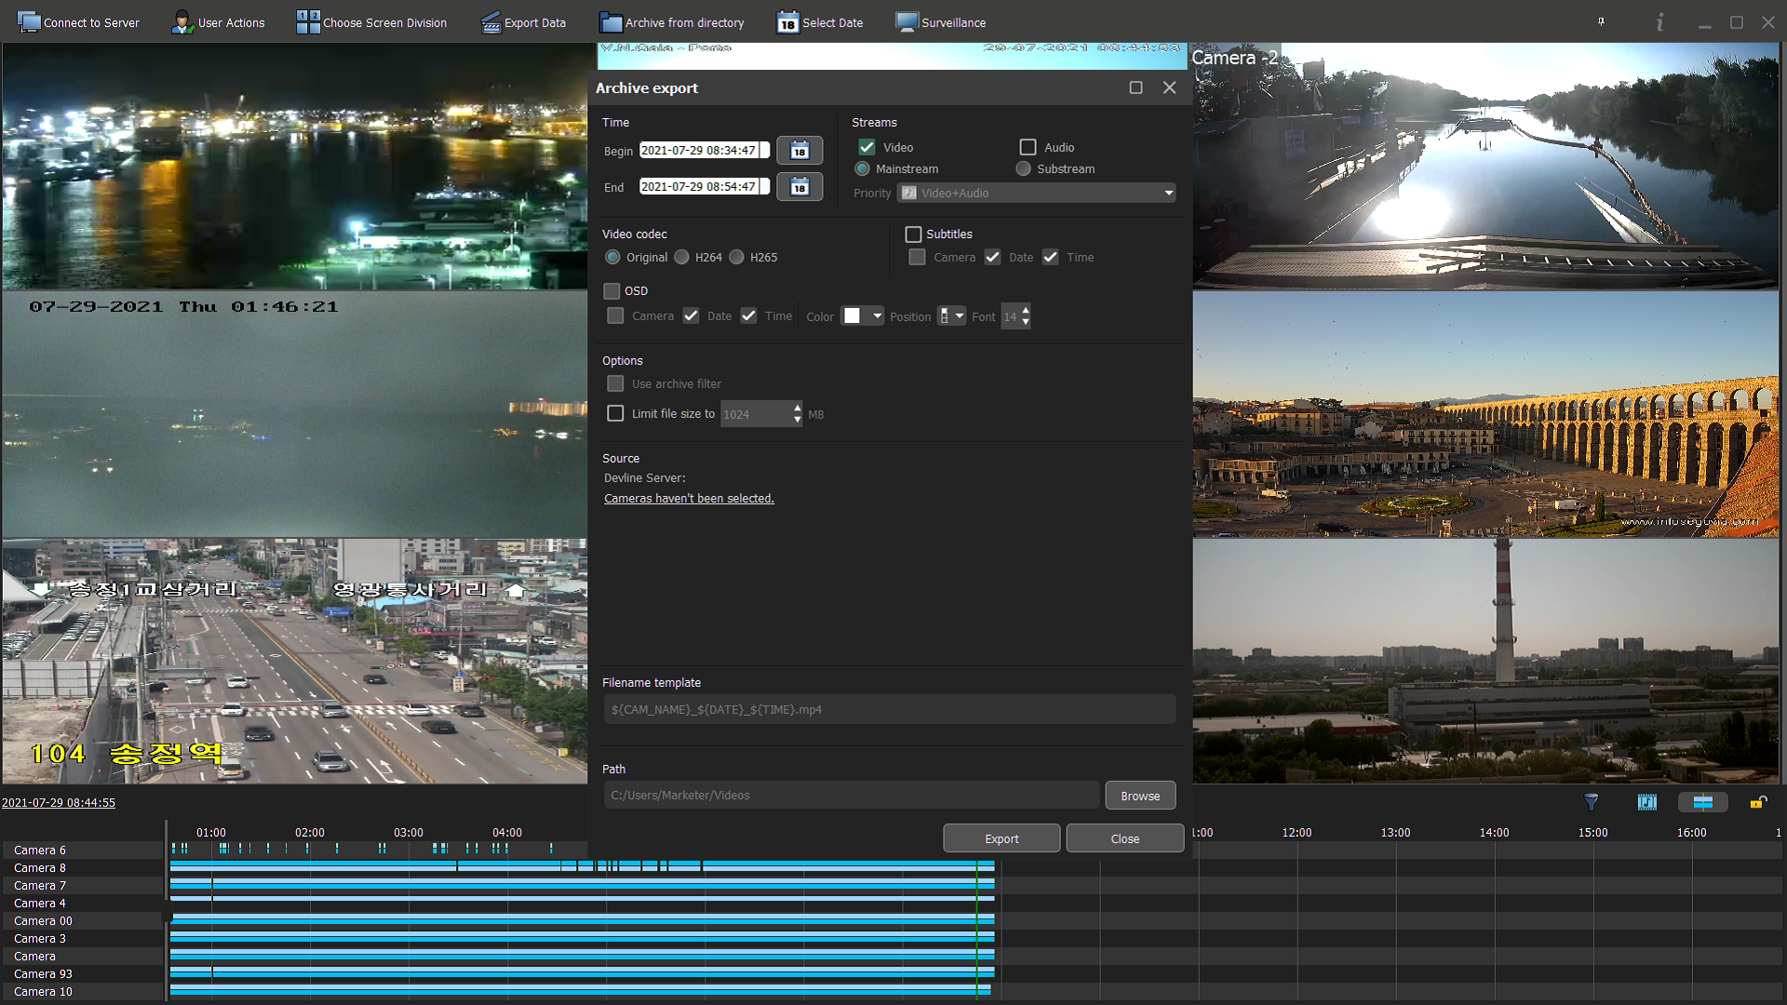The height and width of the screenshot is (1005, 1787).
Task: Click the aqueduct camera view thumbnail
Action: pos(1485,415)
